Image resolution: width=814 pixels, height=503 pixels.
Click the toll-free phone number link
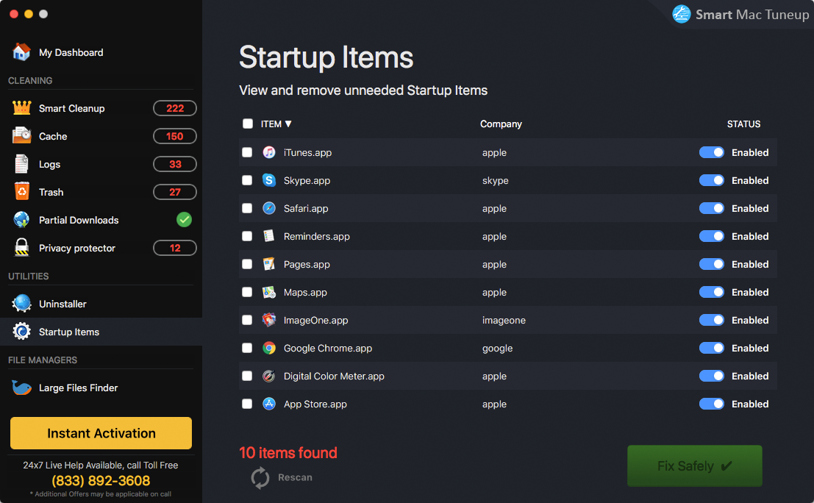(101, 481)
